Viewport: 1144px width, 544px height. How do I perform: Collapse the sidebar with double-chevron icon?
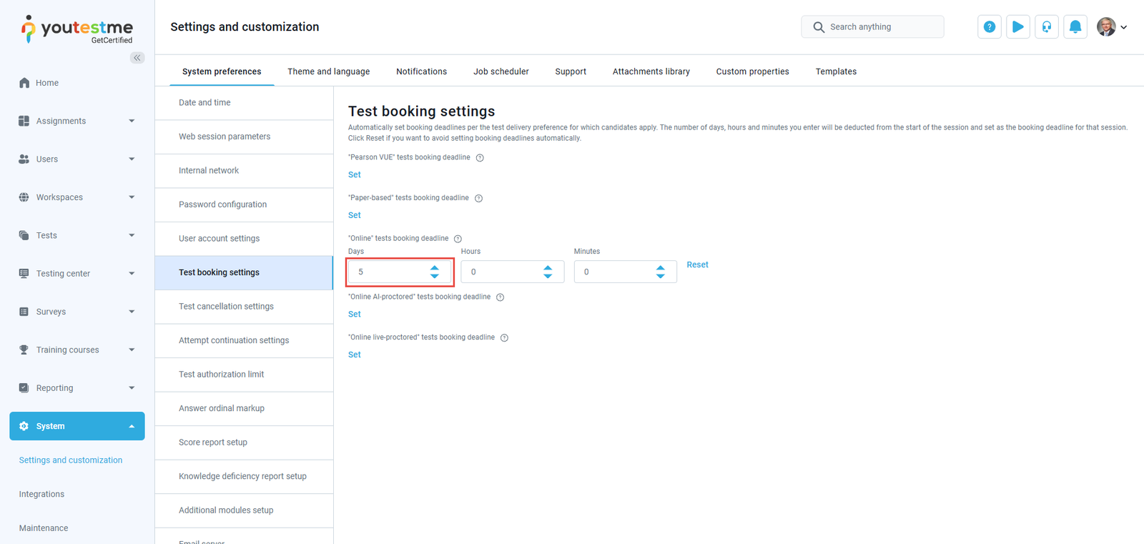pos(137,58)
